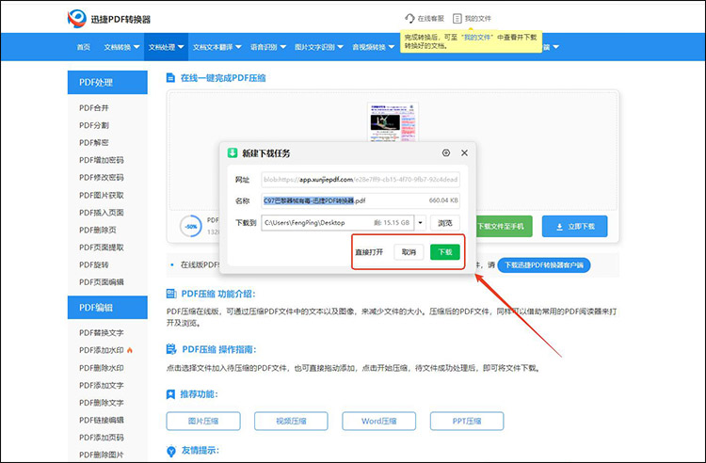The height and width of the screenshot is (463, 706).
Task: Click the blue 立即下载 button
Action: 574,227
